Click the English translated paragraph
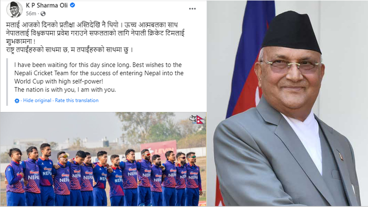 point(99,77)
